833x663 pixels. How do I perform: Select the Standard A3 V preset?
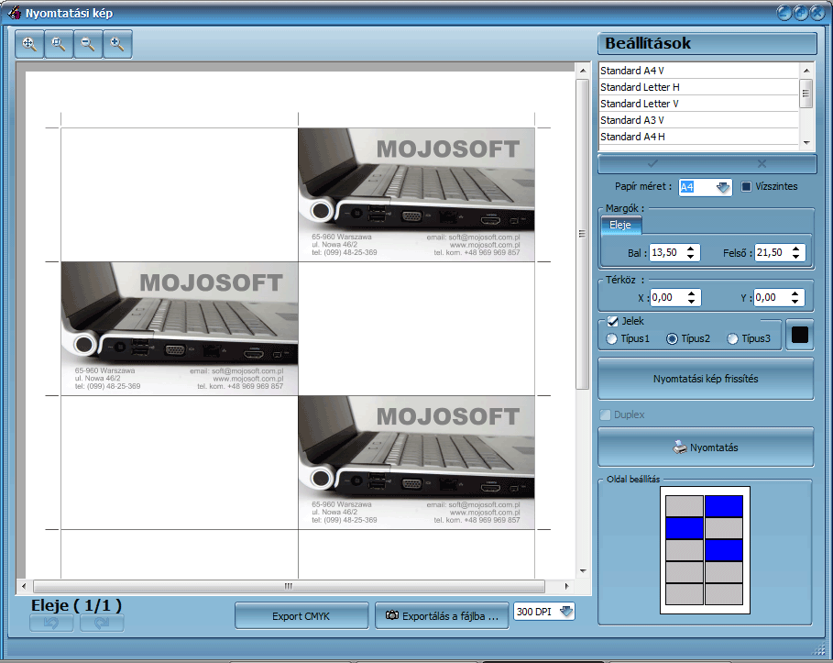click(698, 120)
